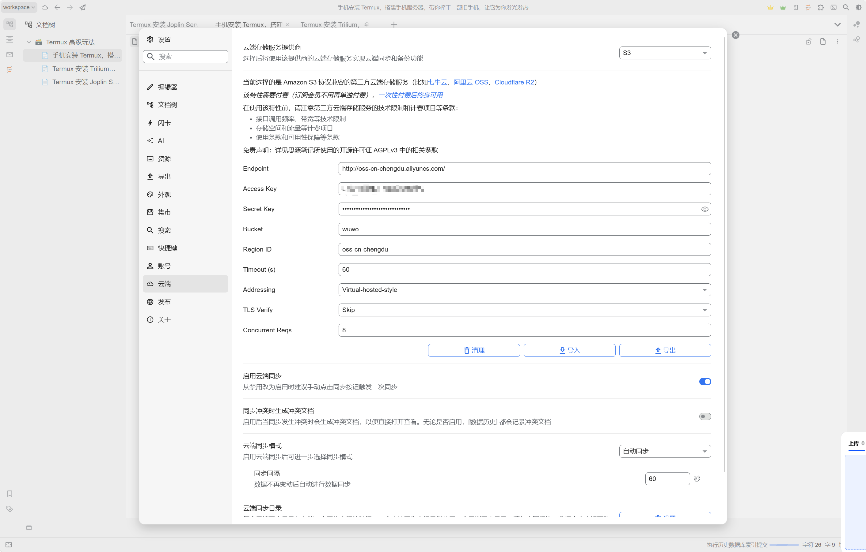This screenshot has height=552, width=866.
Task: Open the Cloudflare R2 link
Action: [514, 82]
